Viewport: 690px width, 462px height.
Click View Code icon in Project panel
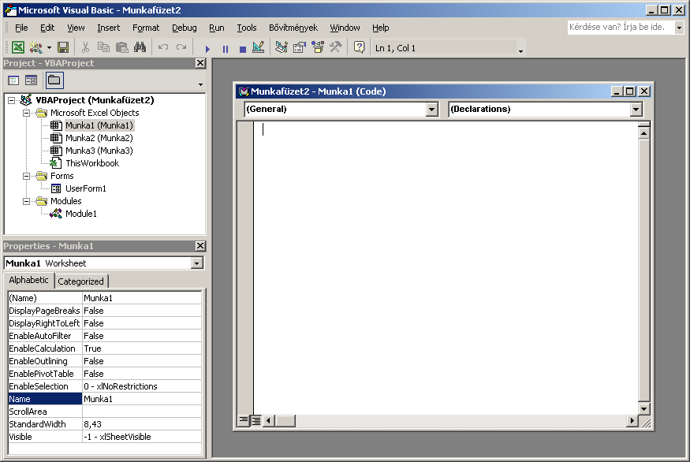point(13,80)
